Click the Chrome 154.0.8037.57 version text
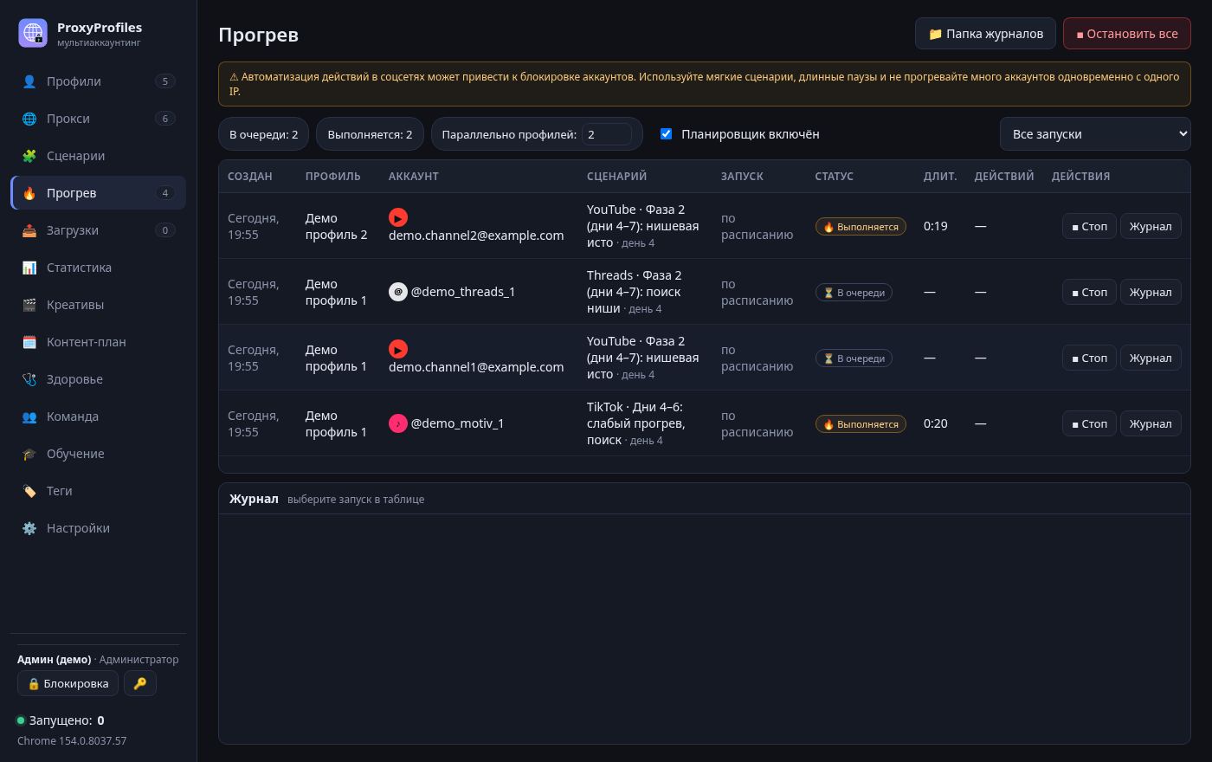 [72, 740]
